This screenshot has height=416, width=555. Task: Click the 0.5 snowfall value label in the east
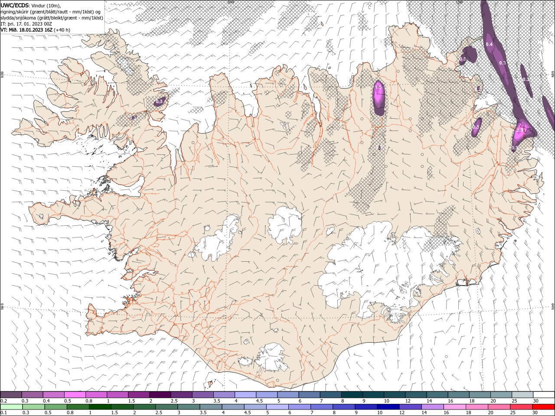[x=476, y=127]
